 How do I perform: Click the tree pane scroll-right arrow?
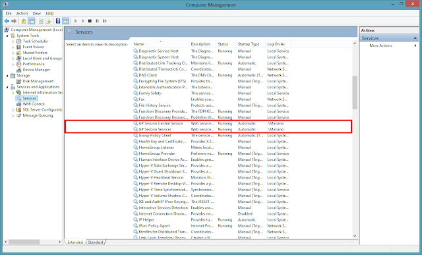[59, 242]
